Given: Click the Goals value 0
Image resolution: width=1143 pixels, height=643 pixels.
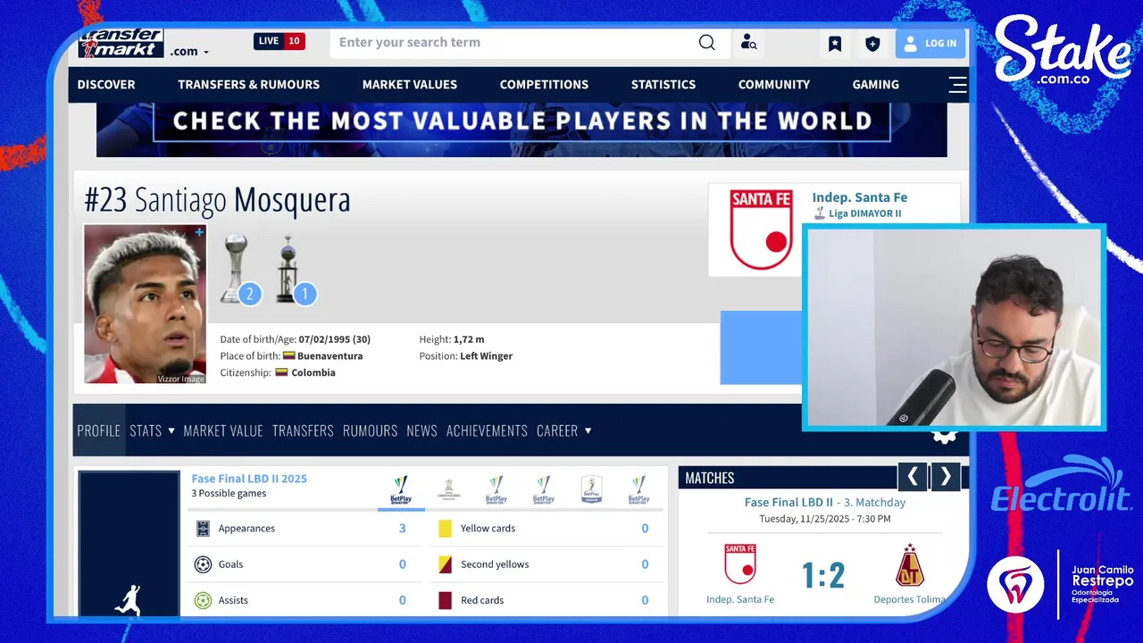Looking at the screenshot, I should click(x=402, y=564).
